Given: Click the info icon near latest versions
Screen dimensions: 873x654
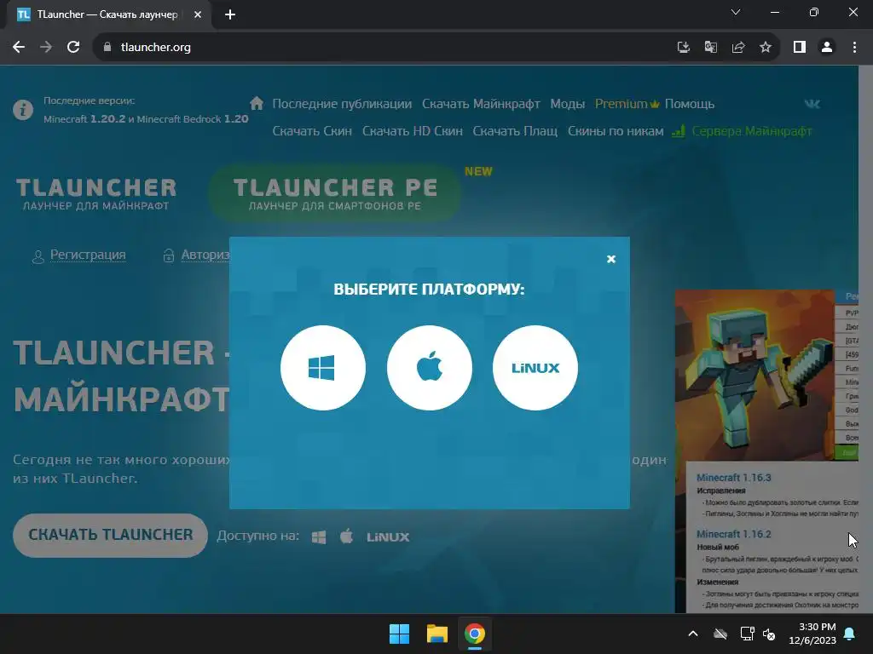Looking at the screenshot, I should (23, 110).
